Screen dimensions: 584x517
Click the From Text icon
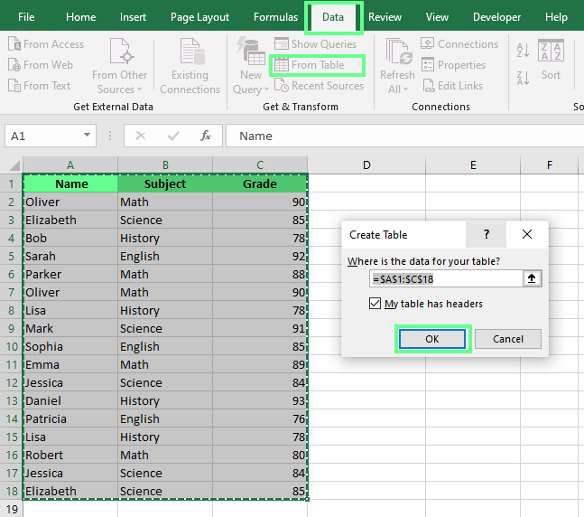pyautogui.click(x=14, y=86)
